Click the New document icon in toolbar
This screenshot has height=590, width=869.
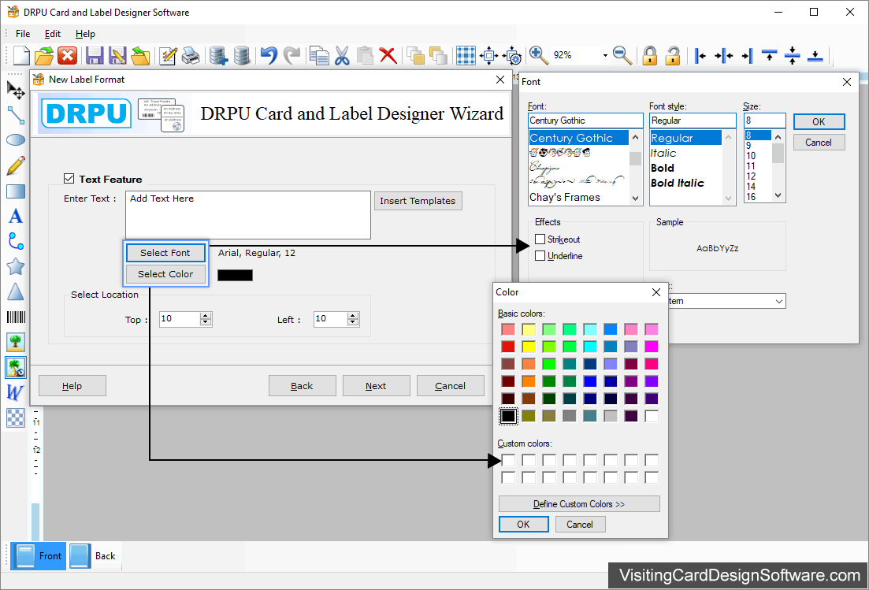(21, 55)
